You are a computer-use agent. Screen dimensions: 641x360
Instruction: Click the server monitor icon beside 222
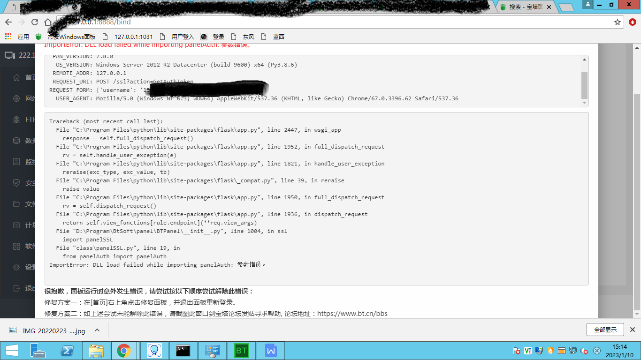pos(9,55)
